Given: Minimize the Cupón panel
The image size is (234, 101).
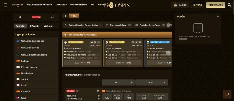Looking at the screenshot, I should (218, 17).
